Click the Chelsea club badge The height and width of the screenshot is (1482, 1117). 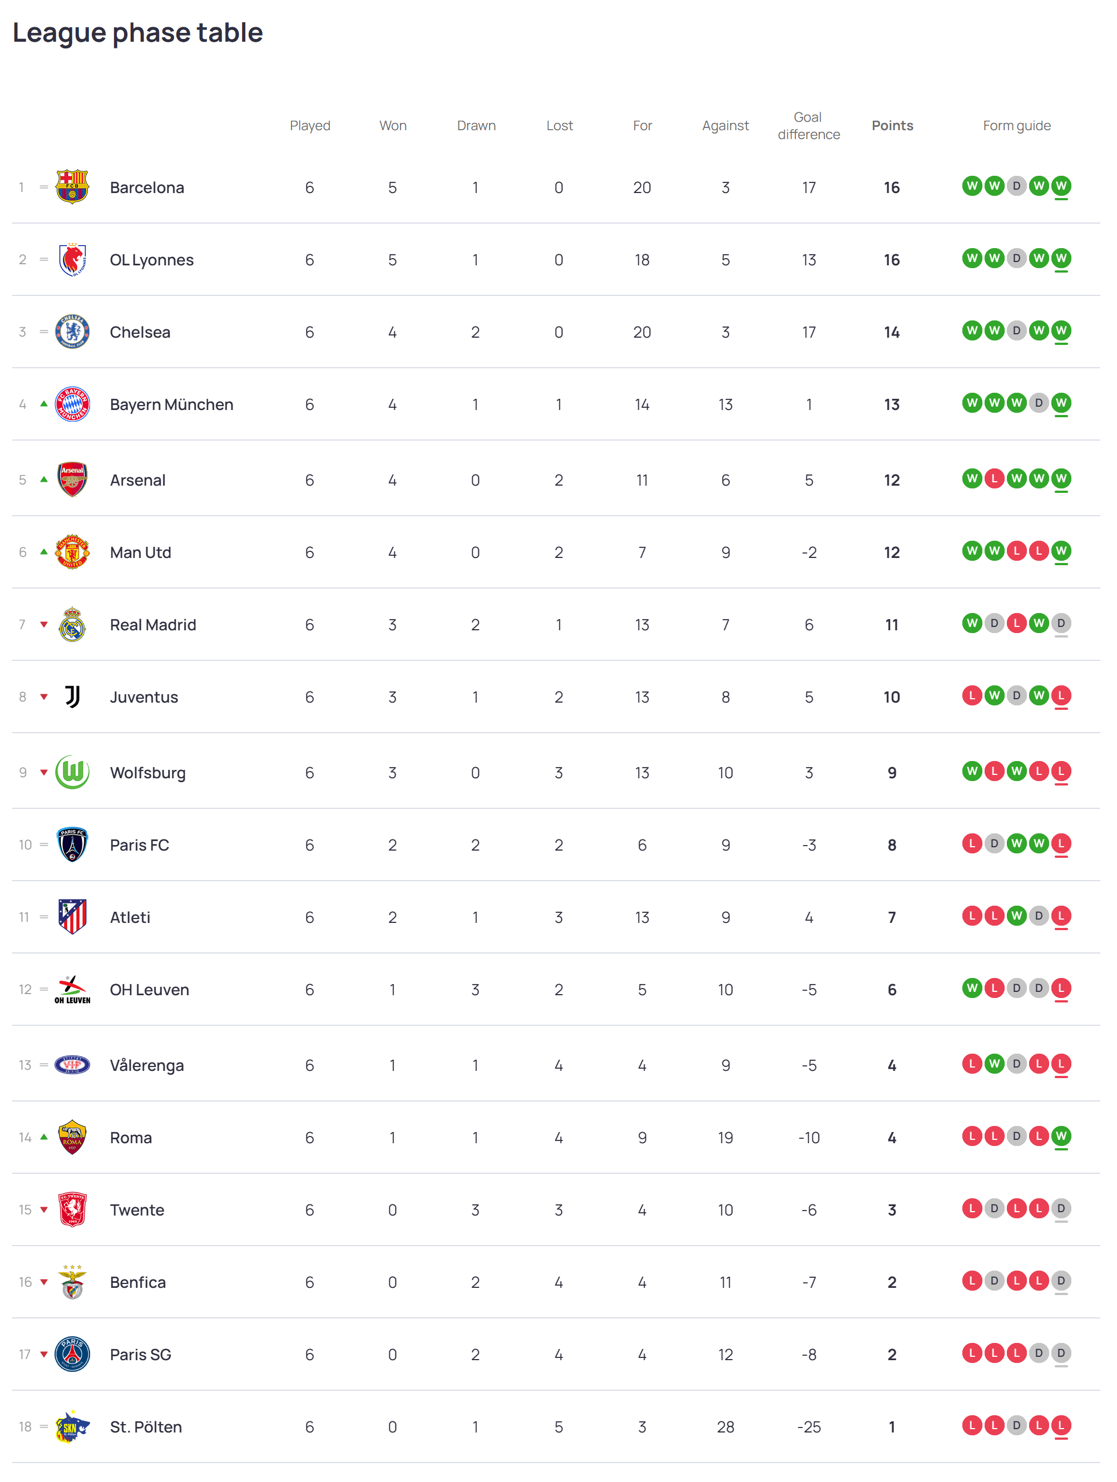[72, 332]
